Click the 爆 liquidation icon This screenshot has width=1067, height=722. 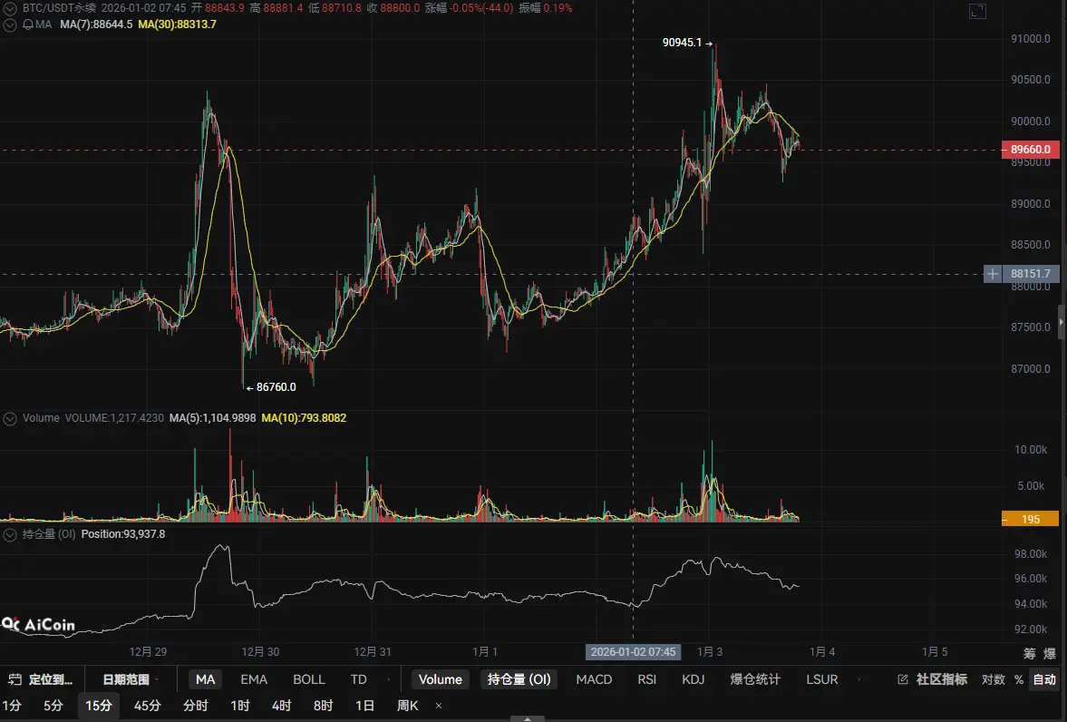tap(1050, 653)
